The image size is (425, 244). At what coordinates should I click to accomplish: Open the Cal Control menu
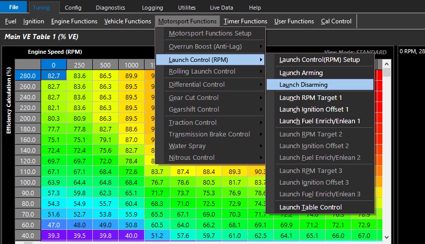pos(336,21)
